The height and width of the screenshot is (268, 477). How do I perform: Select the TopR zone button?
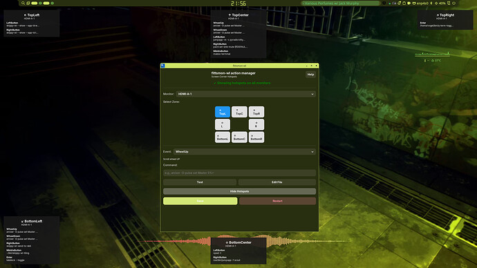click(256, 112)
